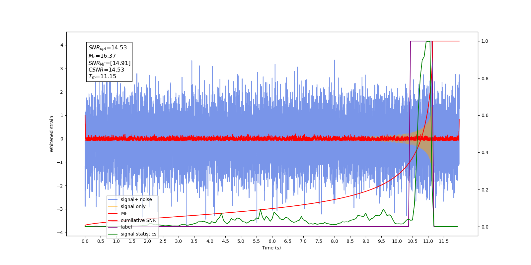This screenshot has height=265, width=531.
Task: Click the 5.5 tick on time axis
Action: (257, 241)
